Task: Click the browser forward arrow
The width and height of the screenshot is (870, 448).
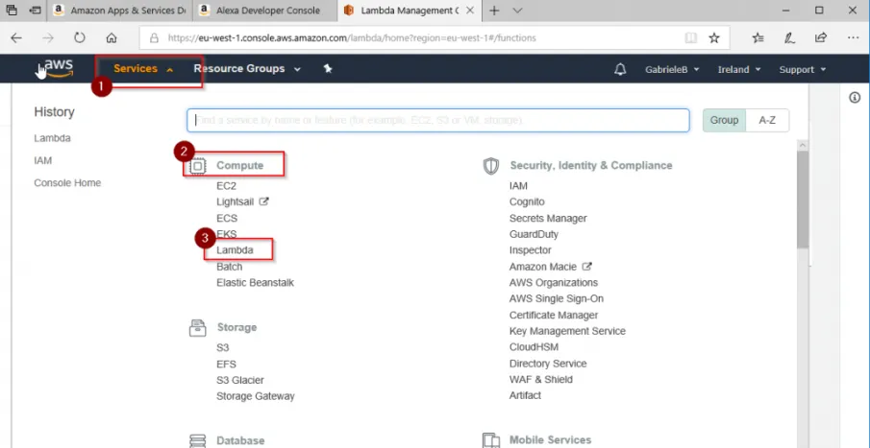Action: click(x=48, y=37)
